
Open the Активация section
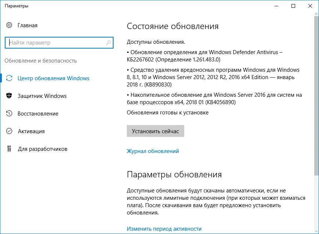click(x=31, y=131)
